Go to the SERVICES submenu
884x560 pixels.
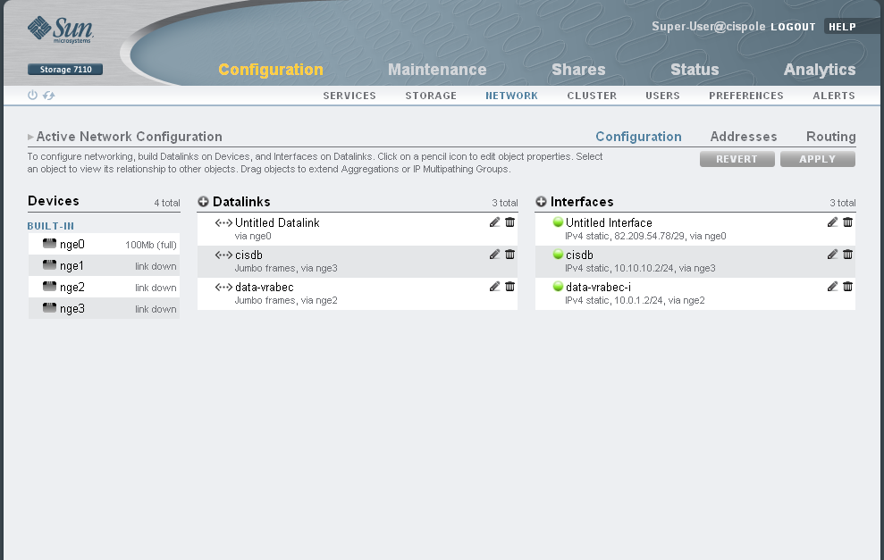tap(349, 96)
